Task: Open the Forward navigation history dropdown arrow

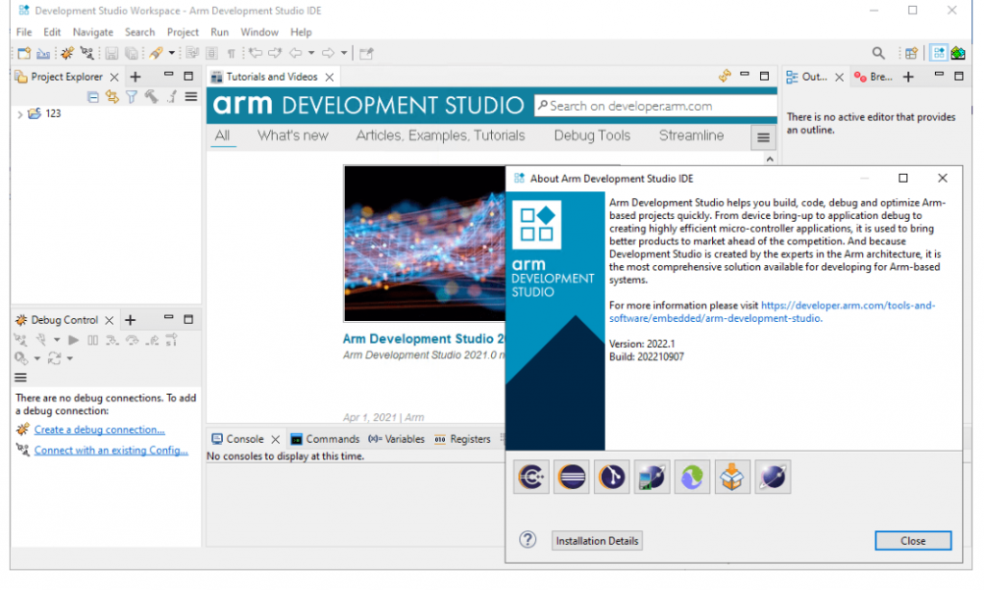Action: (x=344, y=54)
